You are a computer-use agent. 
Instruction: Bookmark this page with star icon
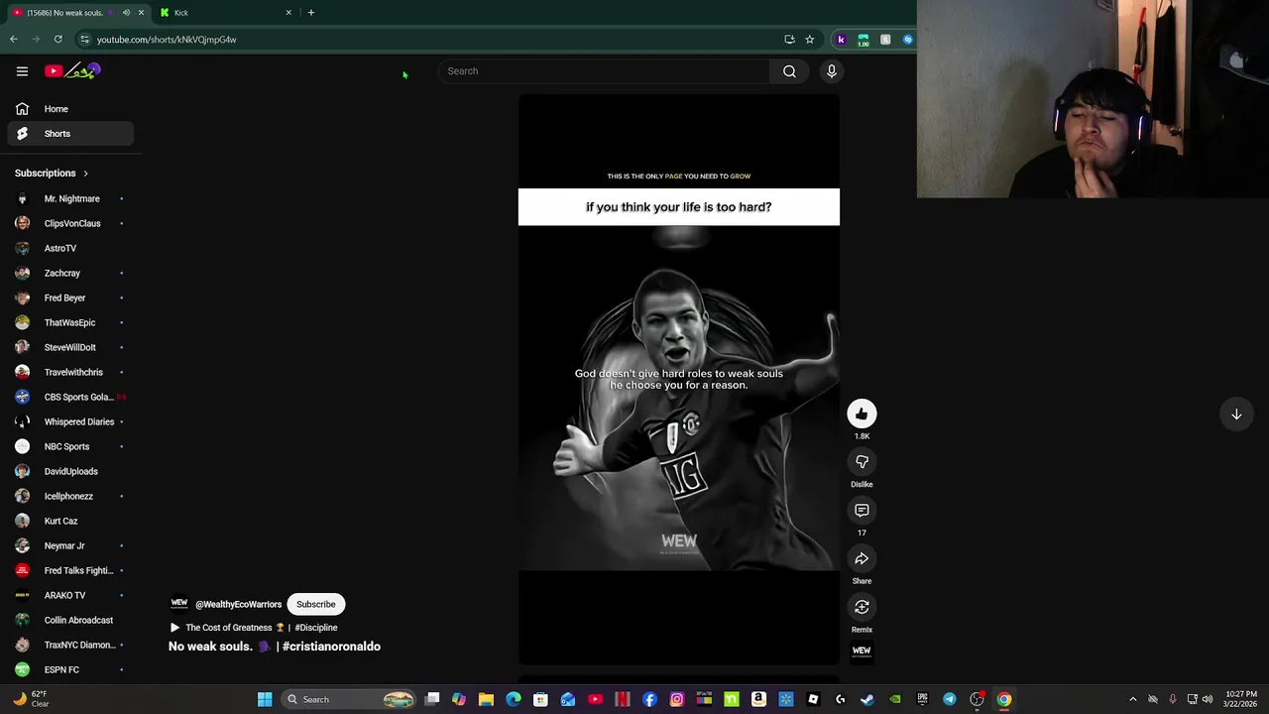coord(810,40)
